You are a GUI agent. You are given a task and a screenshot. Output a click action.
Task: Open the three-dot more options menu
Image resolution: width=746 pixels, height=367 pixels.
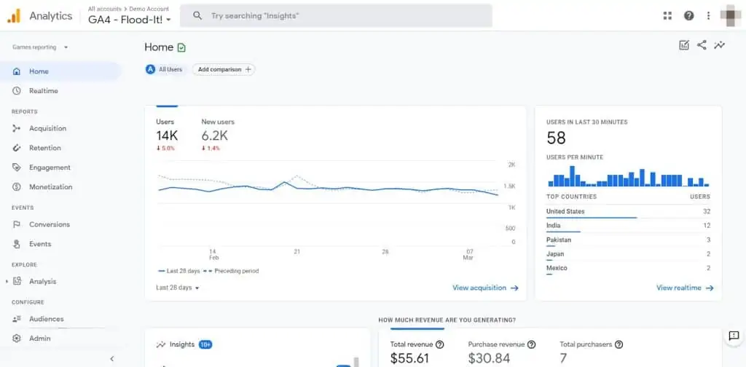[708, 16]
